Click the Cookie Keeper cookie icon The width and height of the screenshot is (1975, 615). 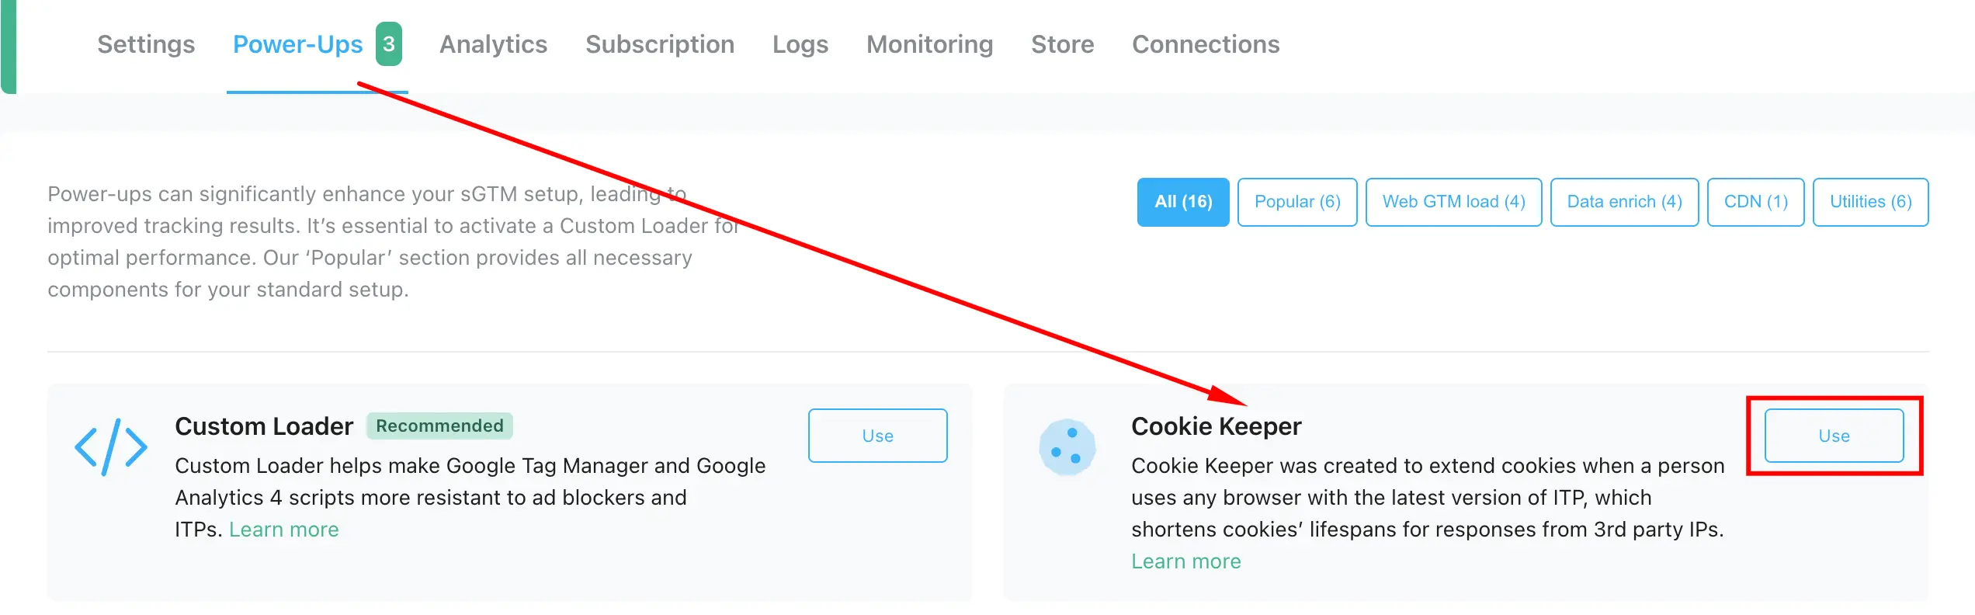pos(1067,447)
